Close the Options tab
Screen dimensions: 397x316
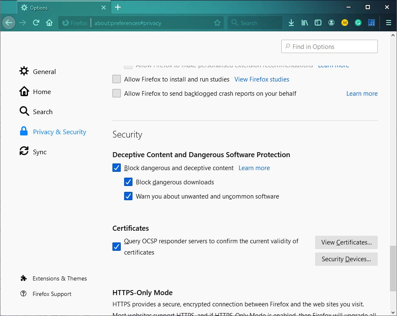coord(104,8)
